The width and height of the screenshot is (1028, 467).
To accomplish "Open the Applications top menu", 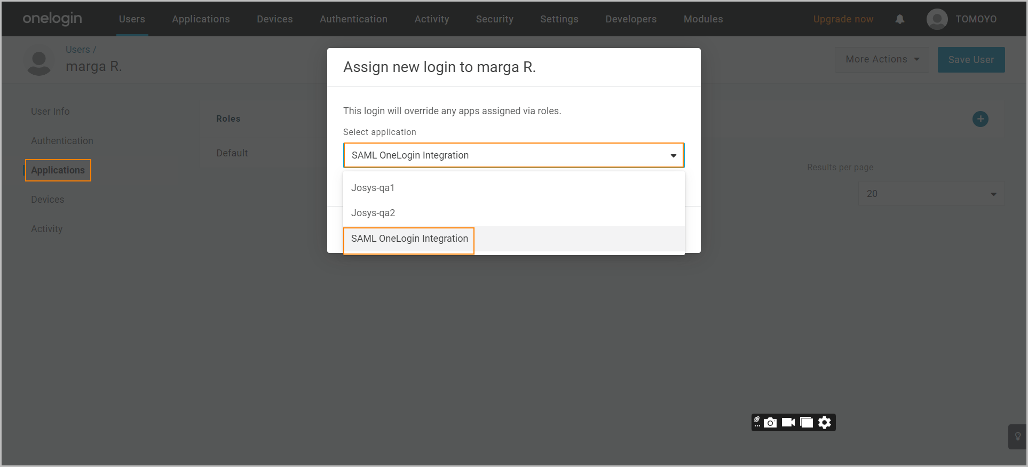I will coord(201,19).
